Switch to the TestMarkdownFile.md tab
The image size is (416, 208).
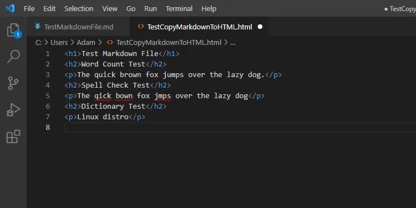pyautogui.click(x=79, y=27)
